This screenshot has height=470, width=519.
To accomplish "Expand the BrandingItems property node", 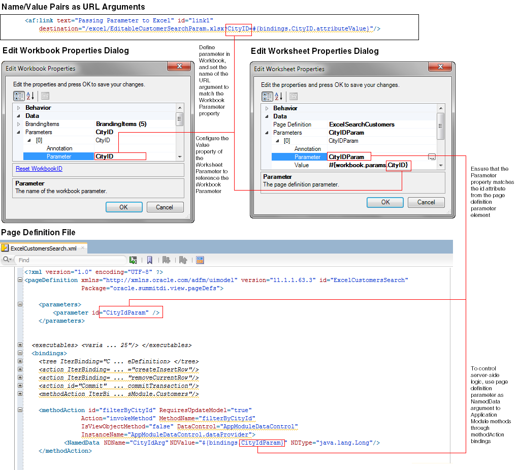I will pyautogui.click(x=18, y=124).
